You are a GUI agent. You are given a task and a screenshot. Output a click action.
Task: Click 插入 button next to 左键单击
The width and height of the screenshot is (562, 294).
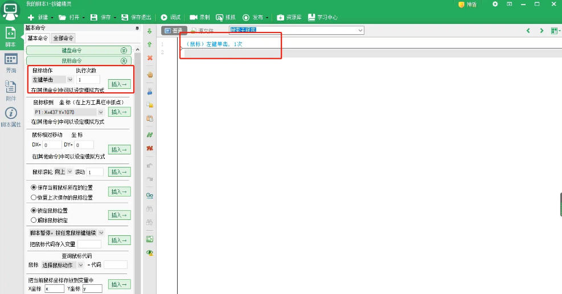coord(119,84)
